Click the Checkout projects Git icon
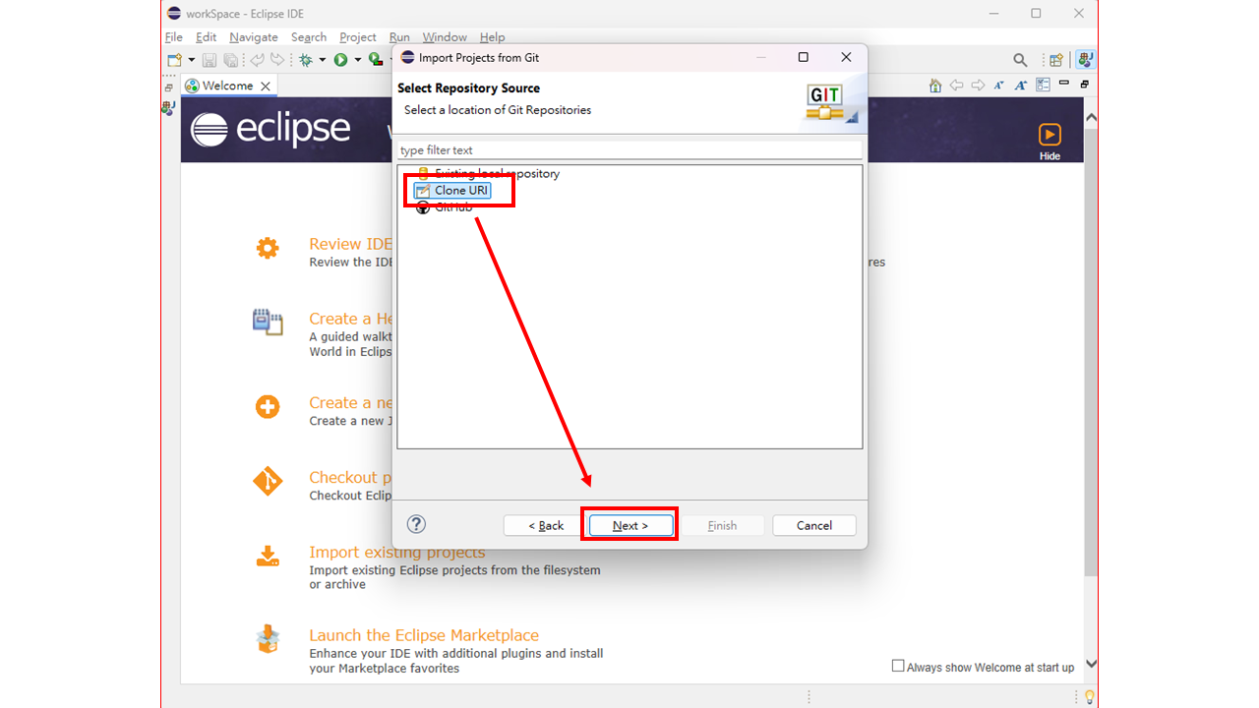Image resolution: width=1259 pixels, height=708 pixels. [268, 482]
